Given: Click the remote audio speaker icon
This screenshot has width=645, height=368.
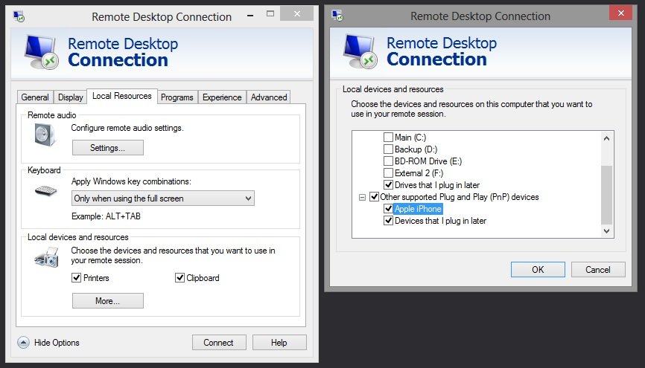Looking at the screenshot, I should point(43,135).
